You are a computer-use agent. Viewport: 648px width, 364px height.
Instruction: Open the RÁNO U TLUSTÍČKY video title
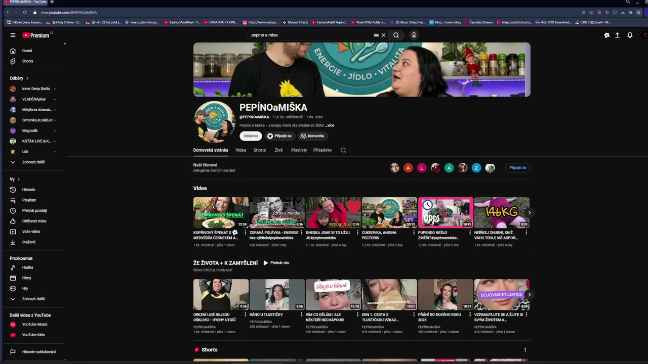click(266, 314)
